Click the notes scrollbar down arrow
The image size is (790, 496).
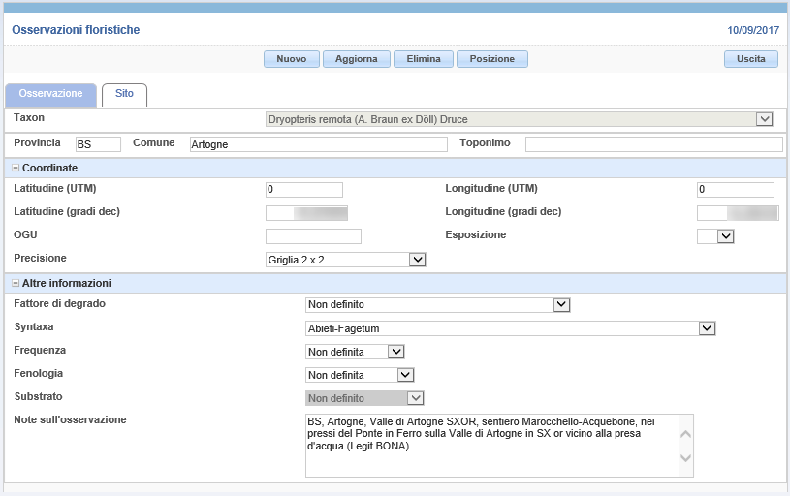click(685, 457)
